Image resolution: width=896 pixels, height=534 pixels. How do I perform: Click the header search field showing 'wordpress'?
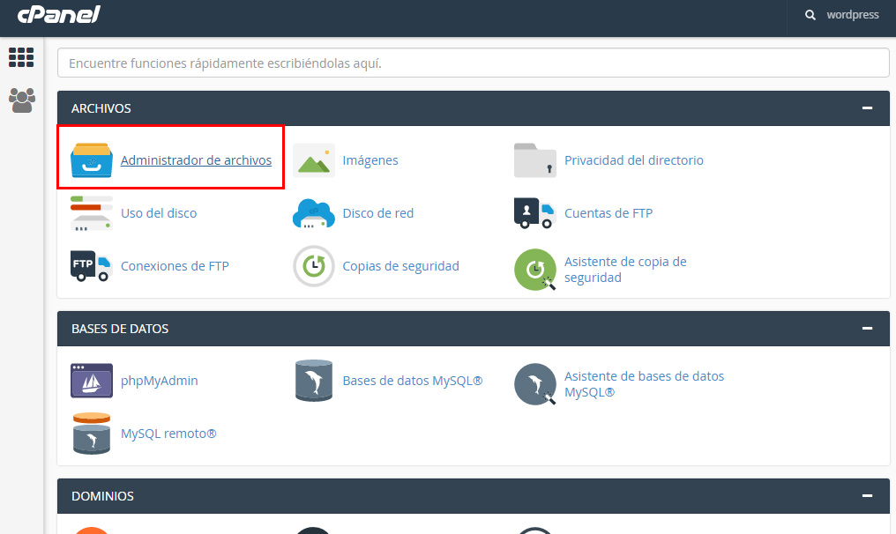[x=853, y=15]
